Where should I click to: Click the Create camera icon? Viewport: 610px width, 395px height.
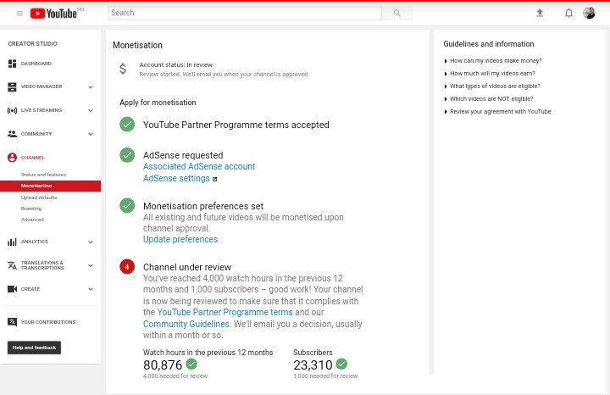tap(12, 289)
